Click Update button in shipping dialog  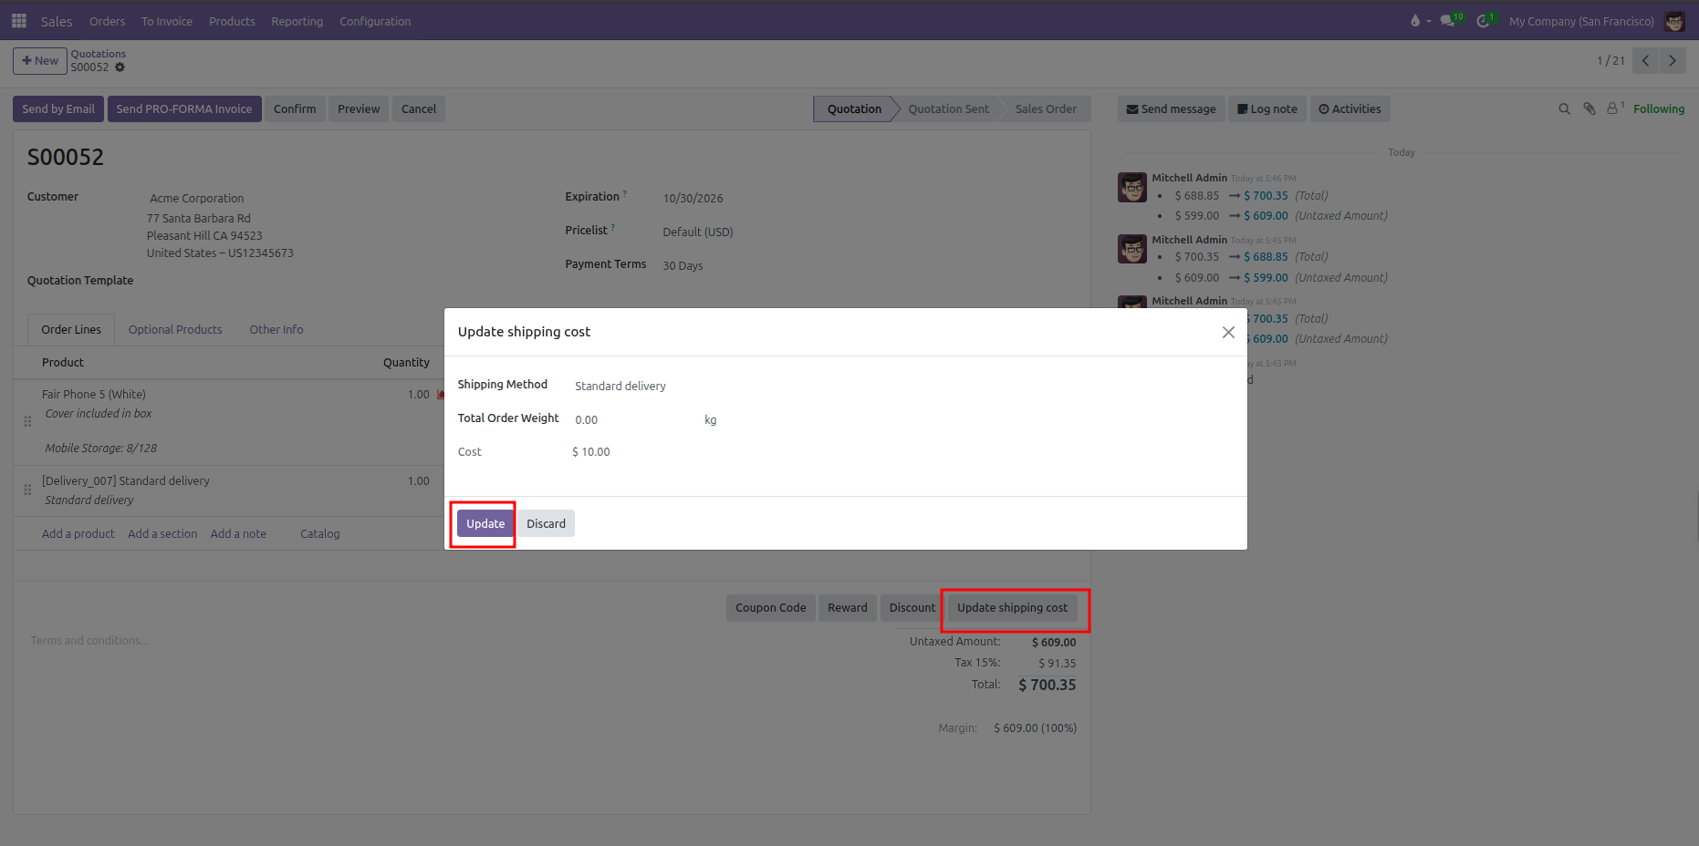(485, 524)
